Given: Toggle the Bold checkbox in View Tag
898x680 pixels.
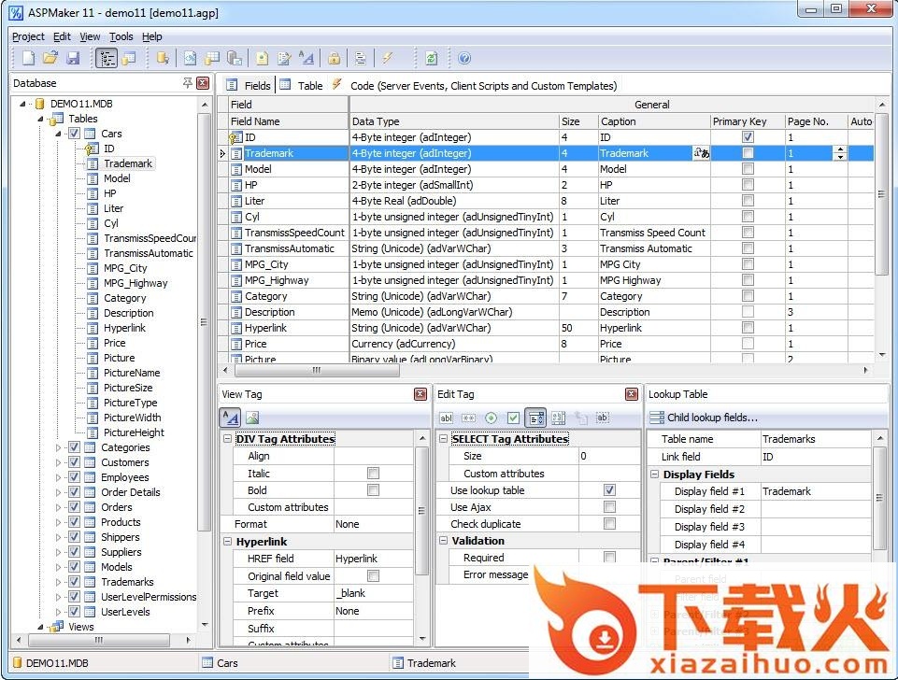Looking at the screenshot, I should coord(373,490).
